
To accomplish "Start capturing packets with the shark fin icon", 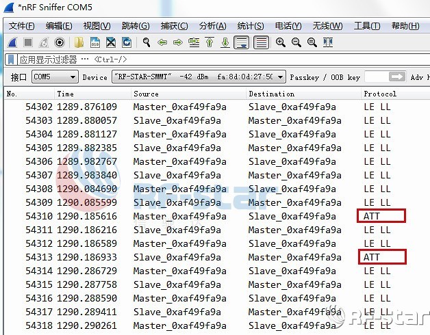I will point(12,42).
